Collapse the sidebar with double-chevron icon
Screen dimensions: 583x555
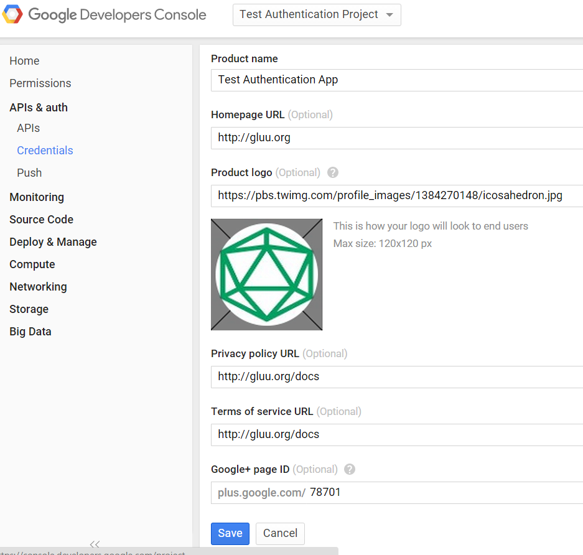coord(95,544)
